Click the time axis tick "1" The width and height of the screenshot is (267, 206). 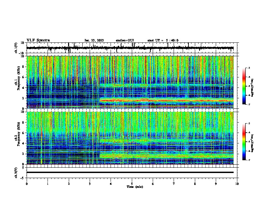click(48, 184)
